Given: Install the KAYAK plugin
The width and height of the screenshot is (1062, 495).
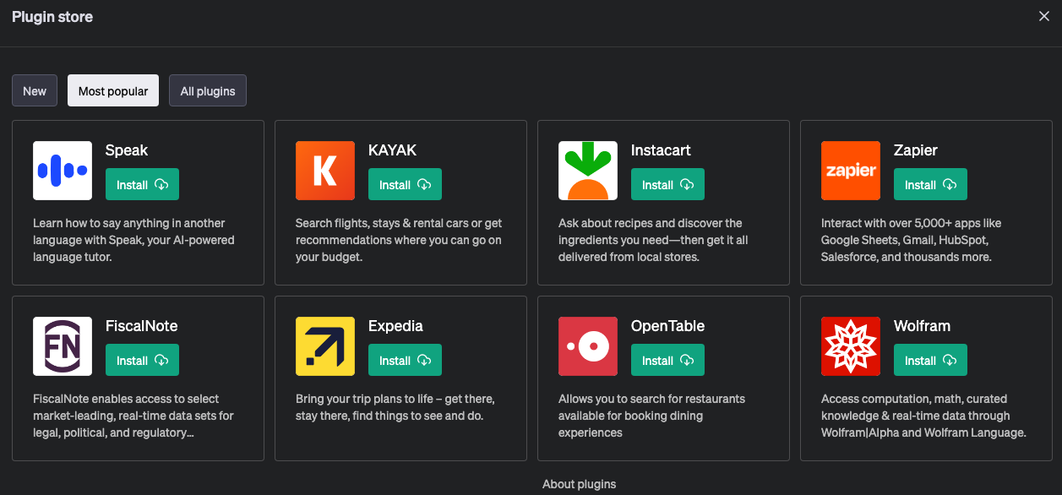Looking at the screenshot, I should point(405,185).
